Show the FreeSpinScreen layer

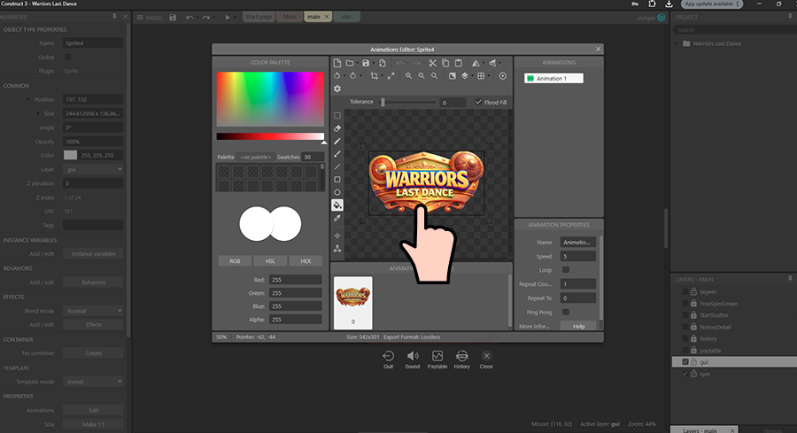(x=685, y=304)
